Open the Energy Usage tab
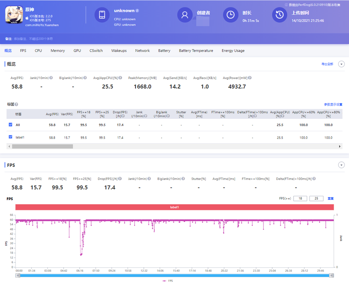This screenshot has width=349, height=286. tap(233, 51)
